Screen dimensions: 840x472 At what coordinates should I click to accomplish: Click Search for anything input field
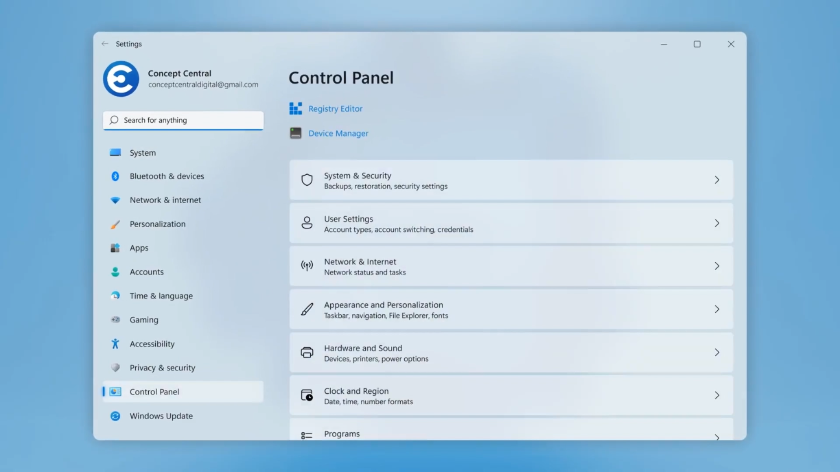(183, 120)
